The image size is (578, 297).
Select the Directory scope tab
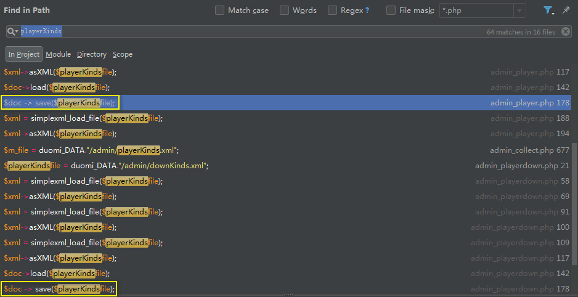[x=91, y=54]
